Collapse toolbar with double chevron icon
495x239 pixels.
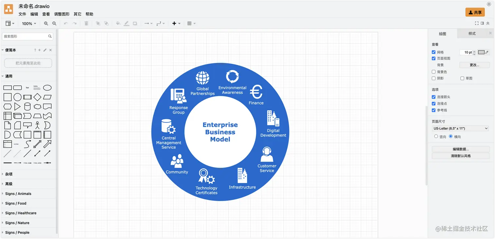pos(488,23)
